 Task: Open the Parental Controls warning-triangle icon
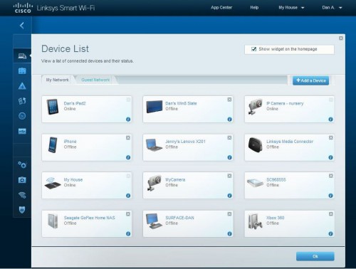[22, 86]
